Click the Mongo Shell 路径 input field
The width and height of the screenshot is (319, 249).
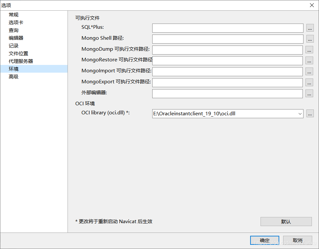(228, 39)
